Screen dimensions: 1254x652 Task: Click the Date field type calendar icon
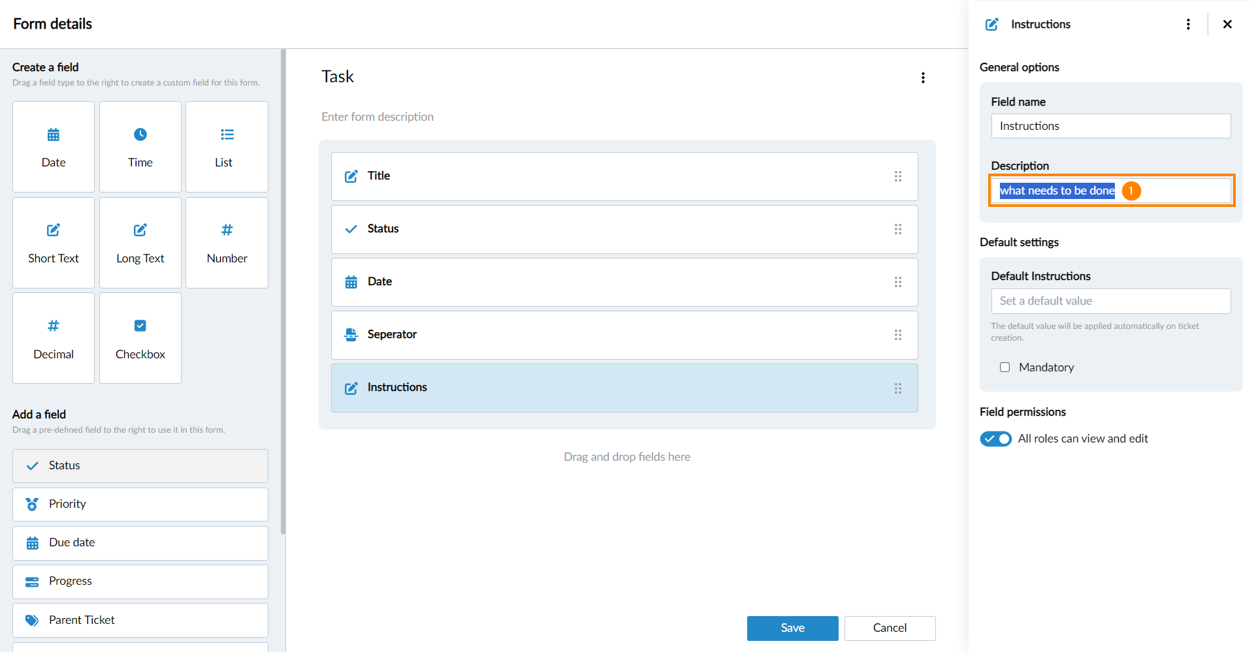54,135
